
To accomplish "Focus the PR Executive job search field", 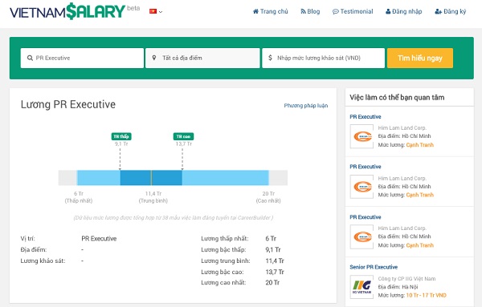I will (82, 58).
